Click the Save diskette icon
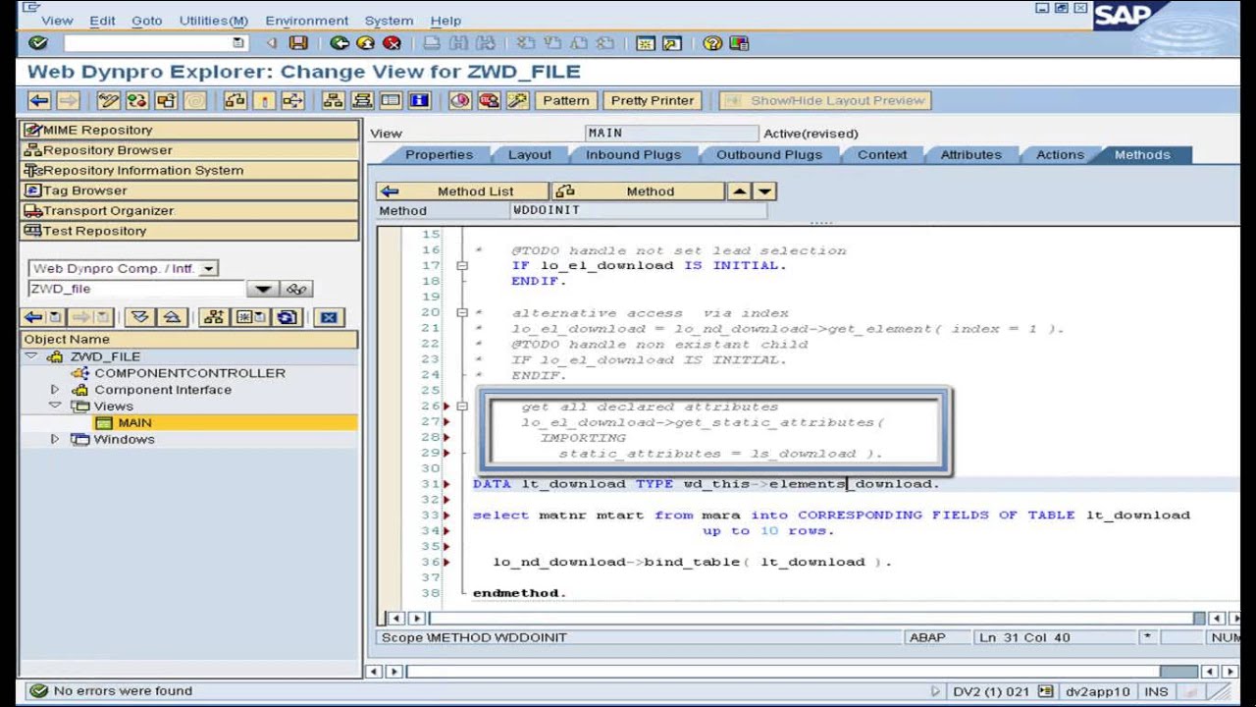1256x707 pixels. pyautogui.click(x=298, y=43)
